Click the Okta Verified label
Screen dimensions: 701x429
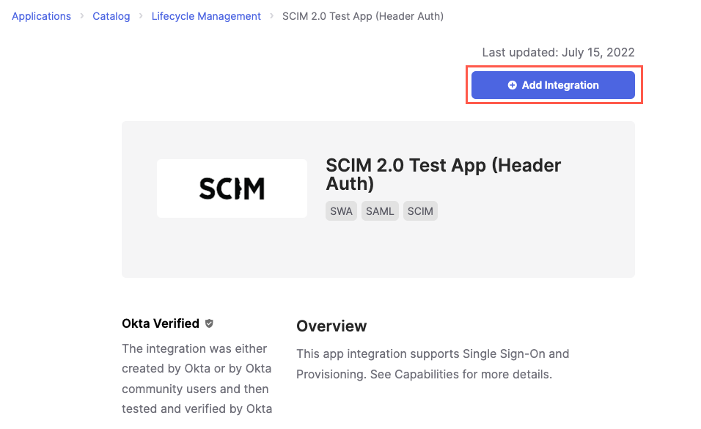[x=160, y=323]
